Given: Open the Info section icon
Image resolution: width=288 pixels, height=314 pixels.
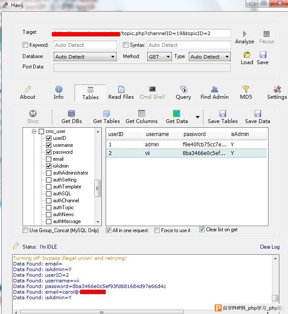Looking at the screenshot, I should click(x=58, y=89).
